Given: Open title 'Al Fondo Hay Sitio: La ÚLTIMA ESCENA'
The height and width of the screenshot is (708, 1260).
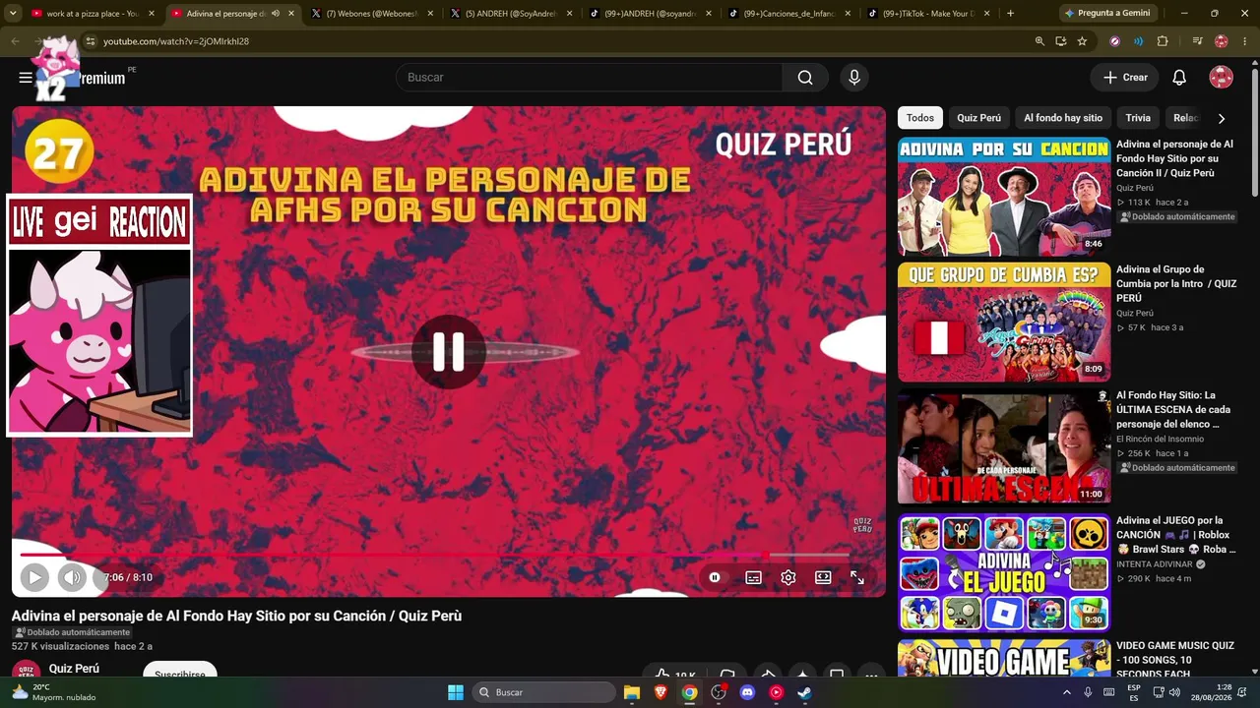Looking at the screenshot, I should [x=1174, y=409].
